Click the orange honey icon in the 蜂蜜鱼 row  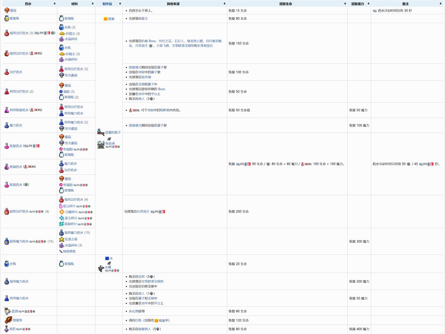pyautogui.click(x=157, y=321)
